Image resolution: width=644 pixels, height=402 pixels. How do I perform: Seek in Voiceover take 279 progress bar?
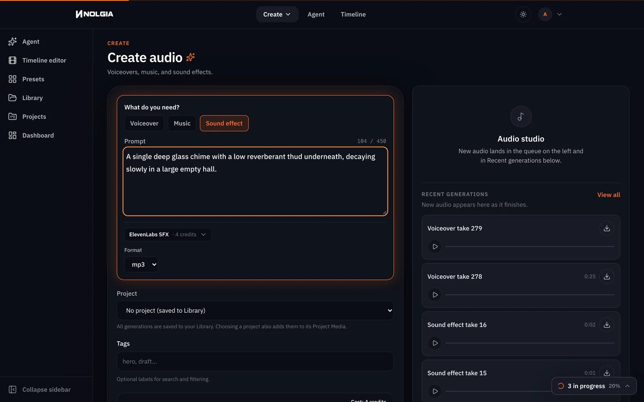tap(530, 246)
